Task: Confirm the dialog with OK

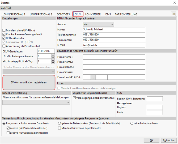Action: (x=151, y=140)
